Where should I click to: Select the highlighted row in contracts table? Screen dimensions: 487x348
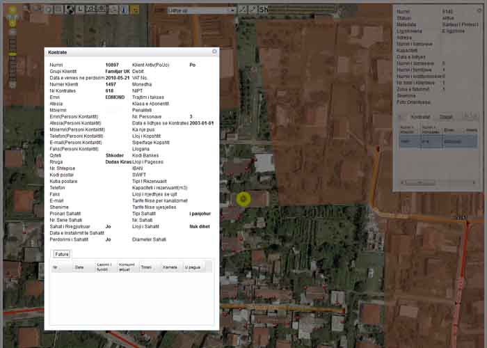(437, 141)
